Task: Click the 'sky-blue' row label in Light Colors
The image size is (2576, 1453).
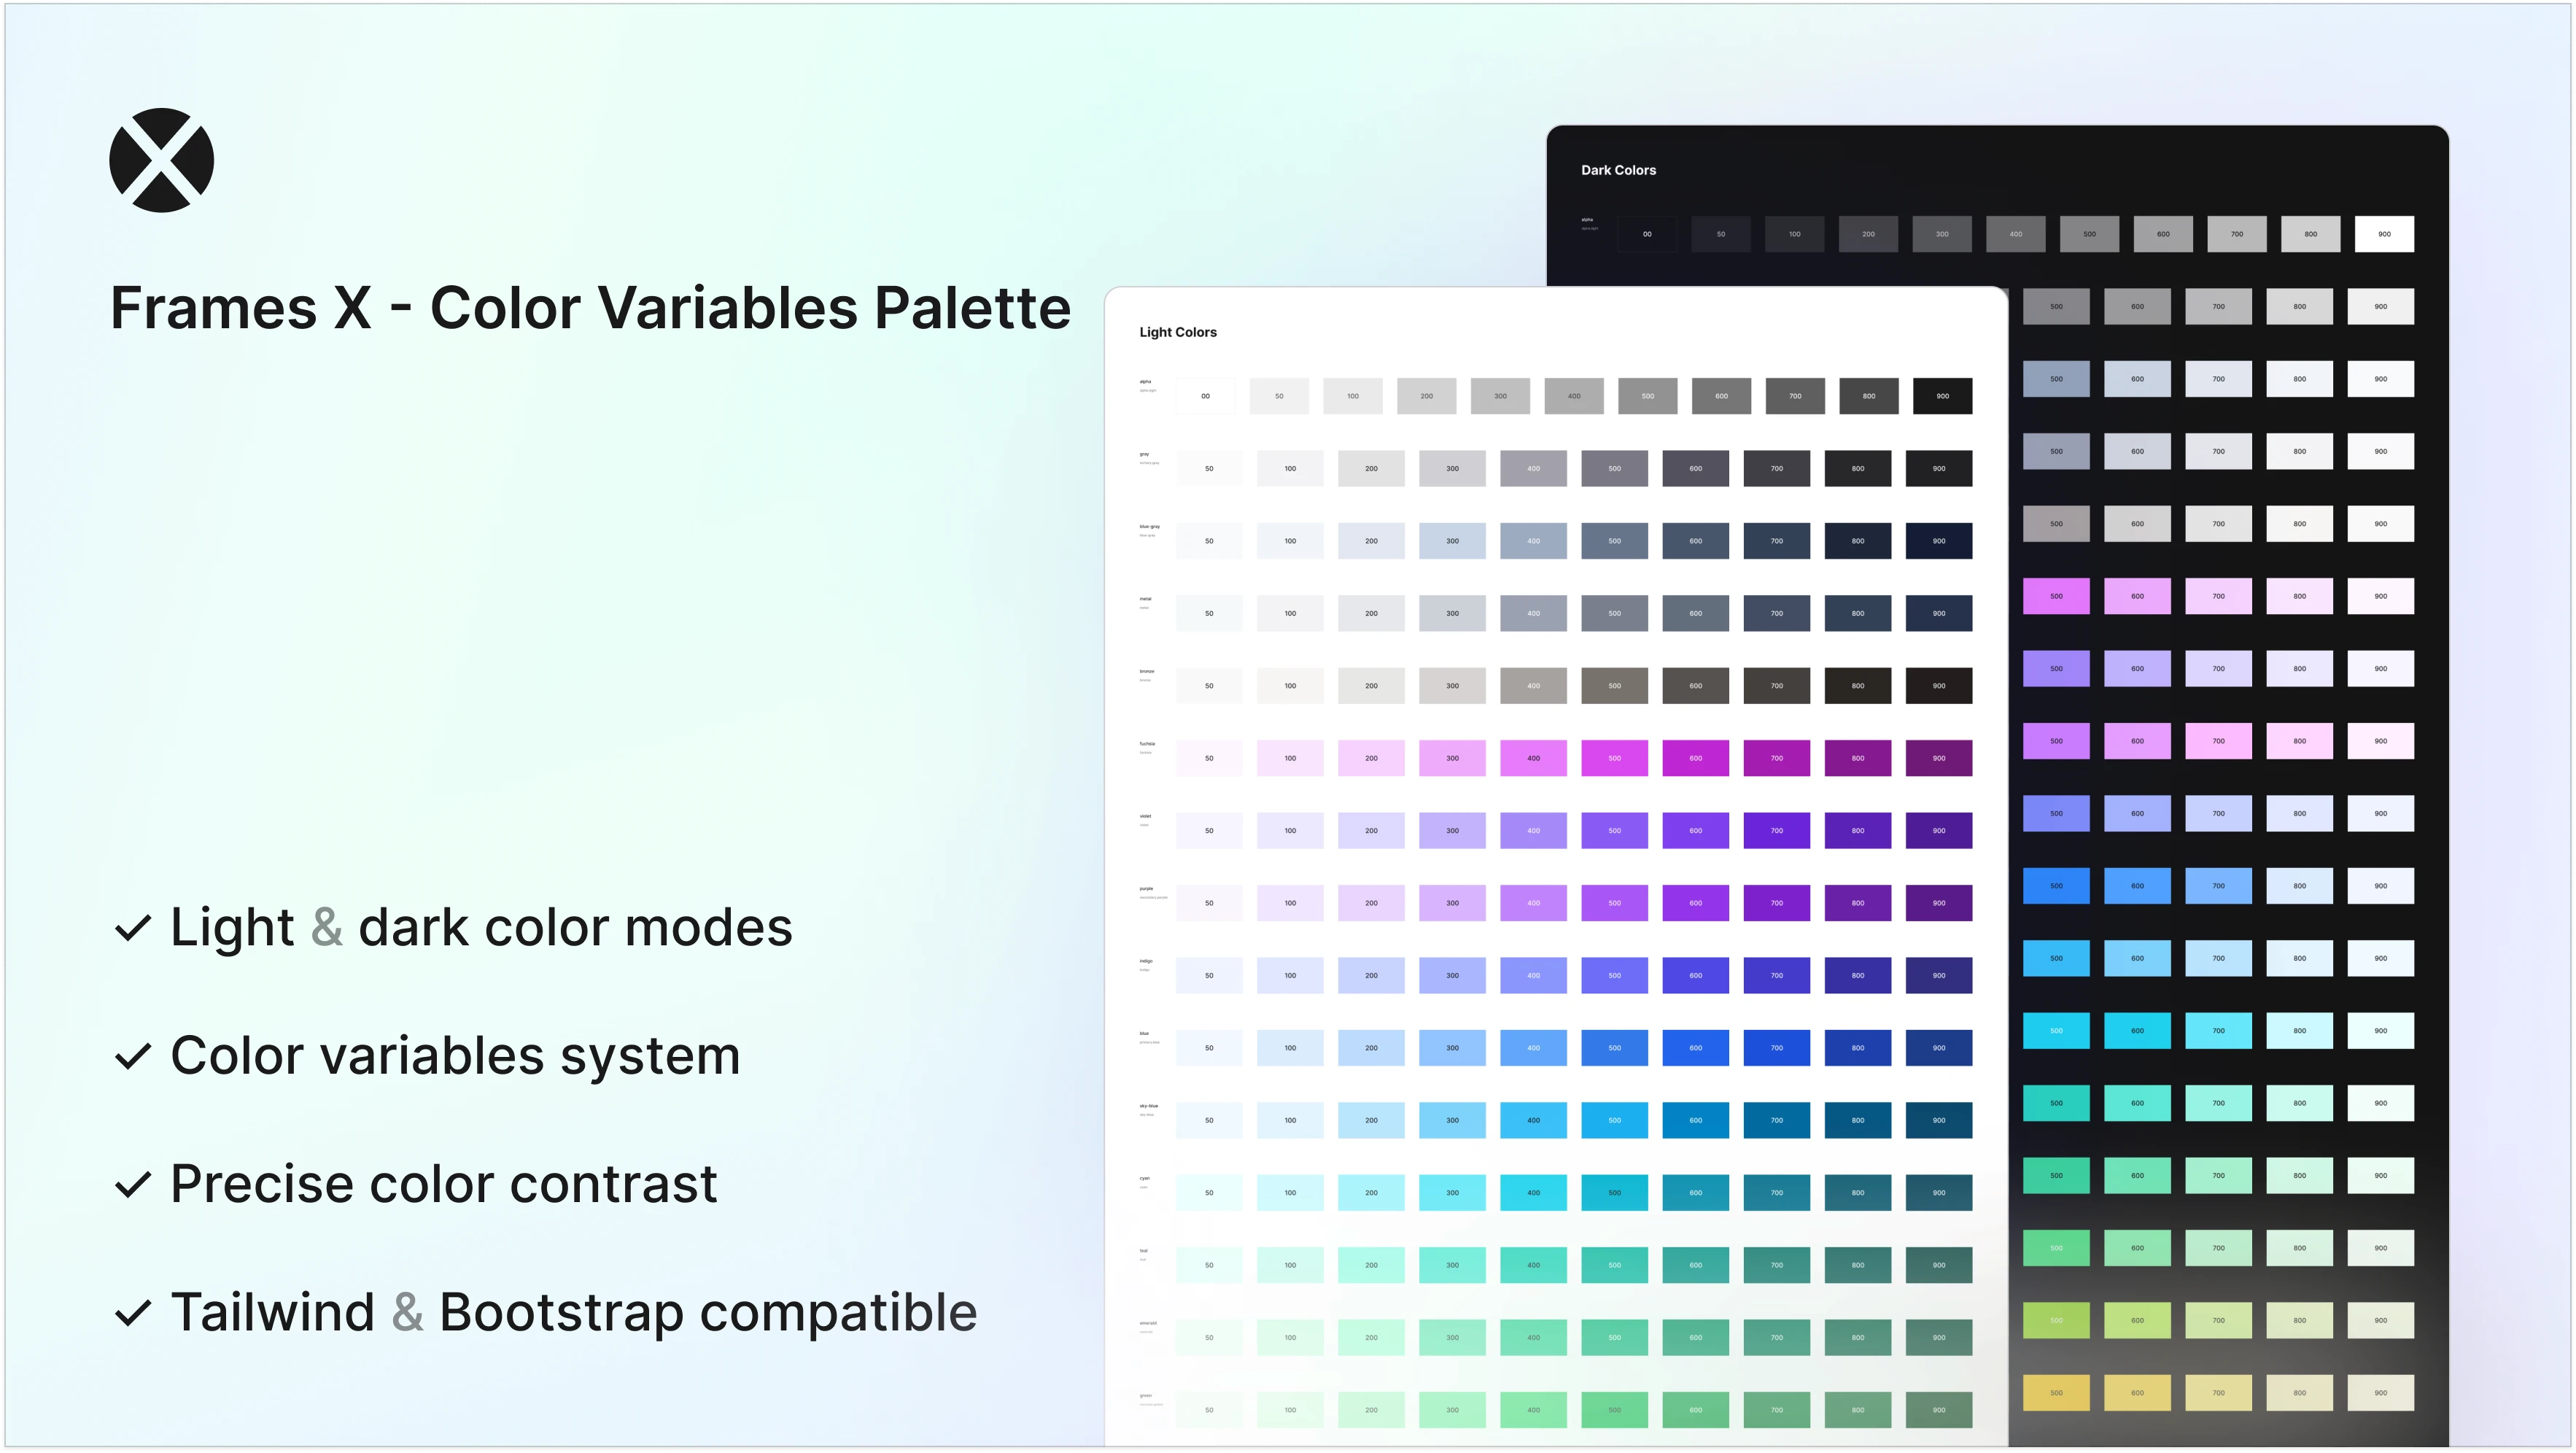Action: pos(1149,1106)
